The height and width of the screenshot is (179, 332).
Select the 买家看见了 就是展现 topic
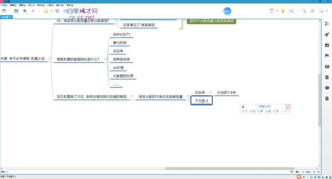click(139, 25)
